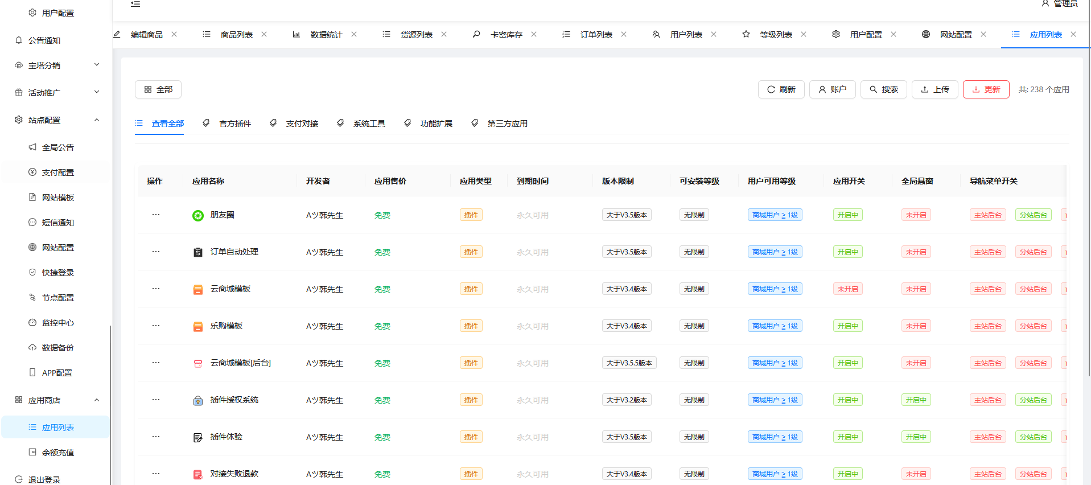This screenshot has width=1091, height=485.
Task: Click the 订单自动处理 app icon
Action: point(197,252)
